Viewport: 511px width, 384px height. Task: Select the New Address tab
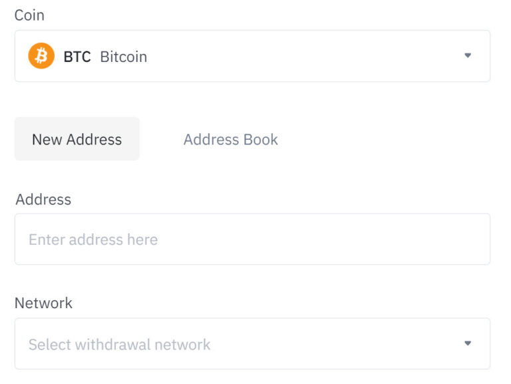[77, 139]
